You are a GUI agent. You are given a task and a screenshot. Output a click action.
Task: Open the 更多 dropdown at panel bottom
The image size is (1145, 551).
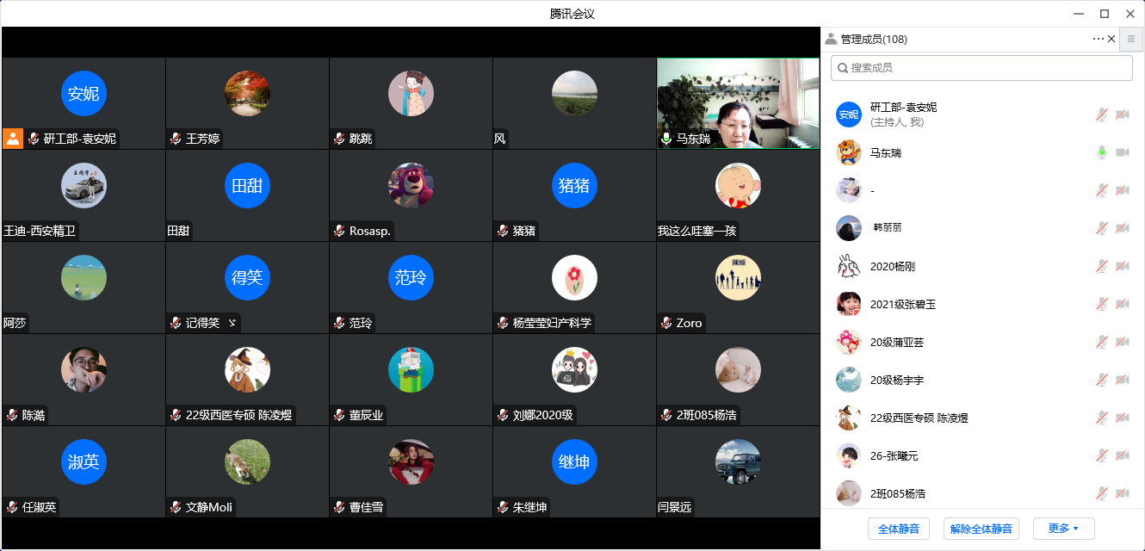(x=1063, y=529)
